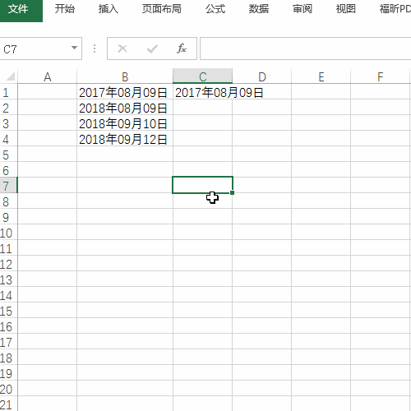Select row 1 header
This screenshot has width=411, height=411.
[x=8, y=92]
